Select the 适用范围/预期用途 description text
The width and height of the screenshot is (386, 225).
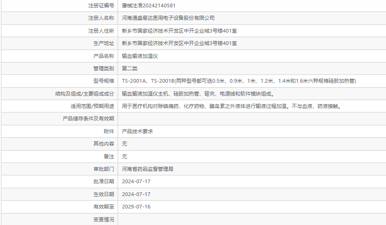231,106
